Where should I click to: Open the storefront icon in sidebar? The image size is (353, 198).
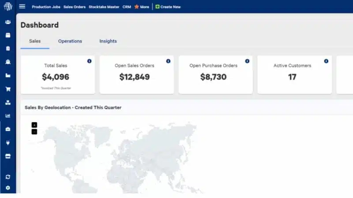[x=8, y=156]
